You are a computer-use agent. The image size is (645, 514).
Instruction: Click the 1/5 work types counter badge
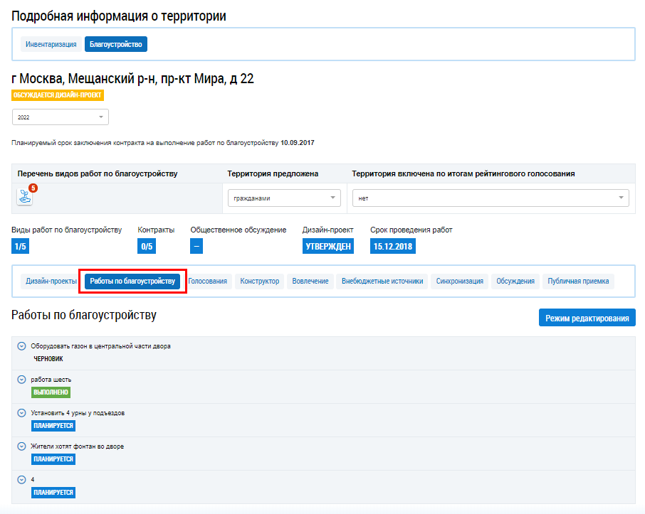tap(21, 247)
